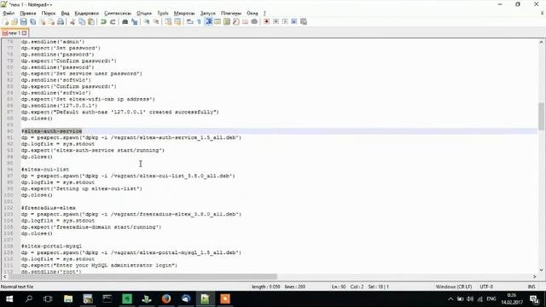Show hidden tray icons chevron

coord(450,298)
